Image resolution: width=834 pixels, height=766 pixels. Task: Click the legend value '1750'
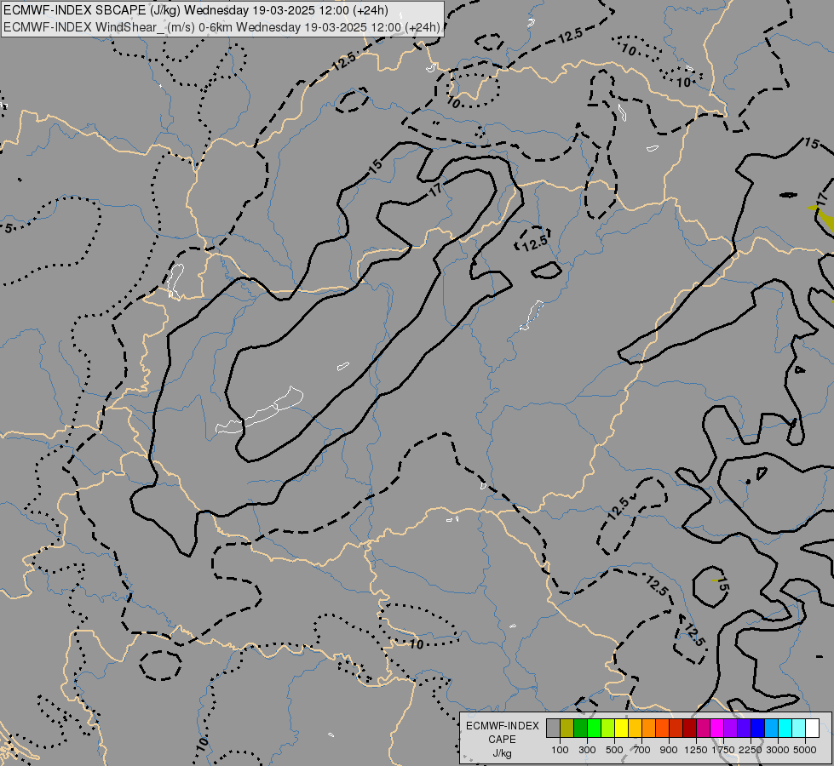[723, 750]
